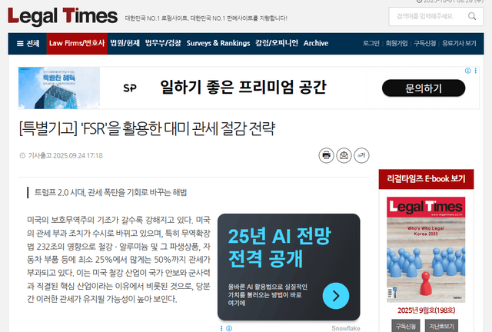Open Surveys & Rankings menu
Image resolution: width=492 pixels, height=332 pixels.
[218, 43]
